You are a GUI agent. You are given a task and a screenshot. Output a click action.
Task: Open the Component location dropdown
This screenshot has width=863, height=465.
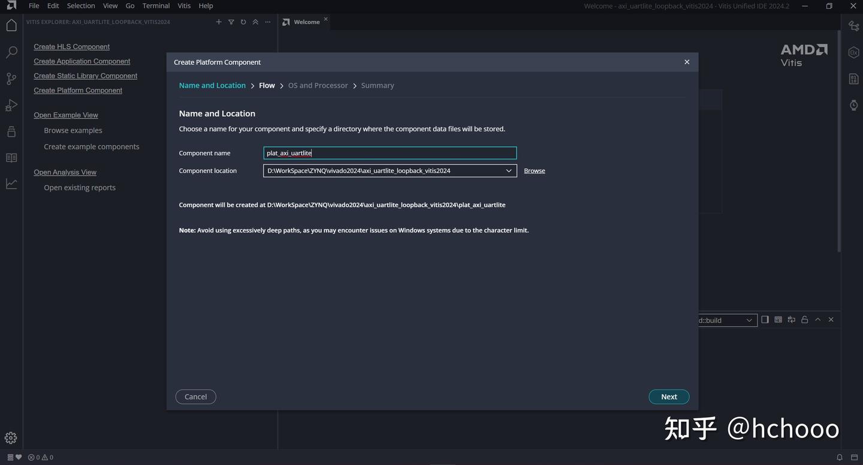point(390,171)
